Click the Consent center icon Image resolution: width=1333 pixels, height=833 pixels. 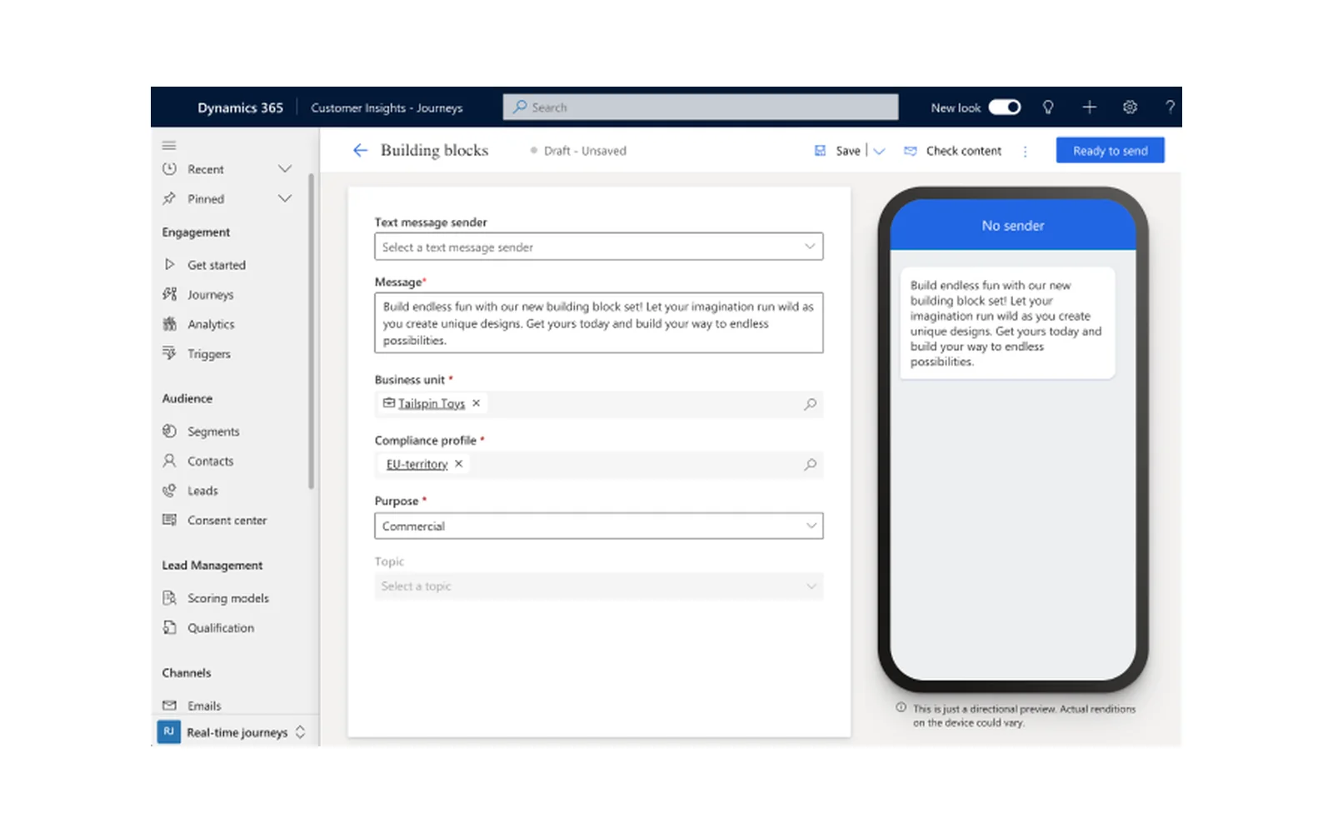(x=169, y=520)
